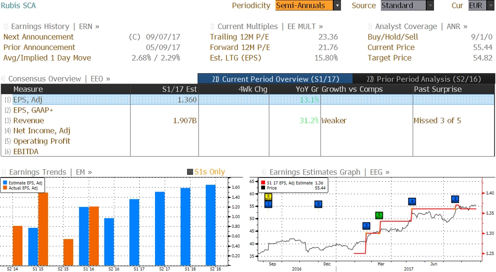Select the EPS, Adj measure row

click(x=248, y=99)
